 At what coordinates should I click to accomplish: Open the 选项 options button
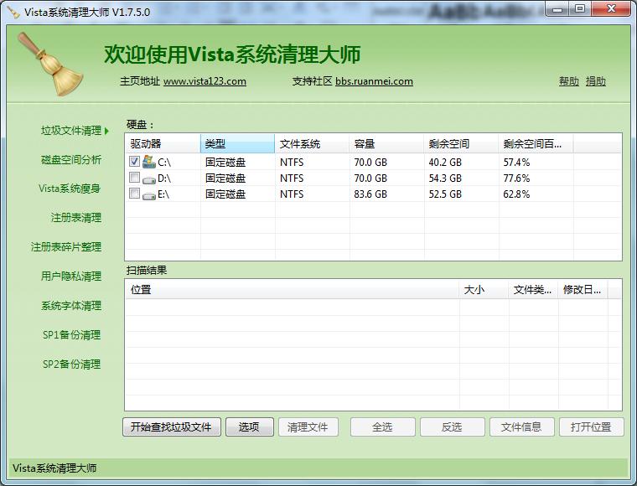249,427
